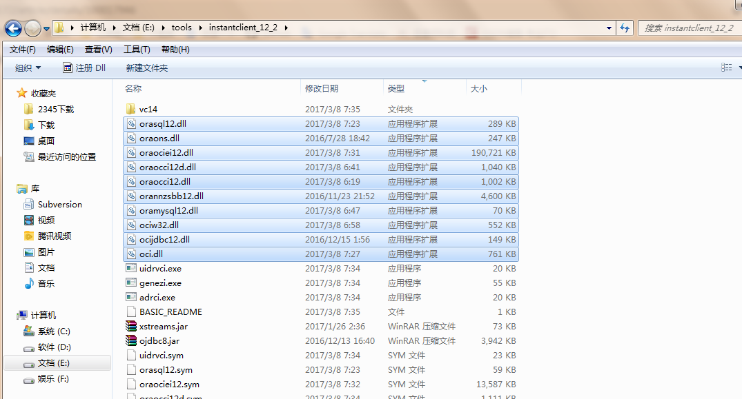Click the 音乐 music note icon

29,283
